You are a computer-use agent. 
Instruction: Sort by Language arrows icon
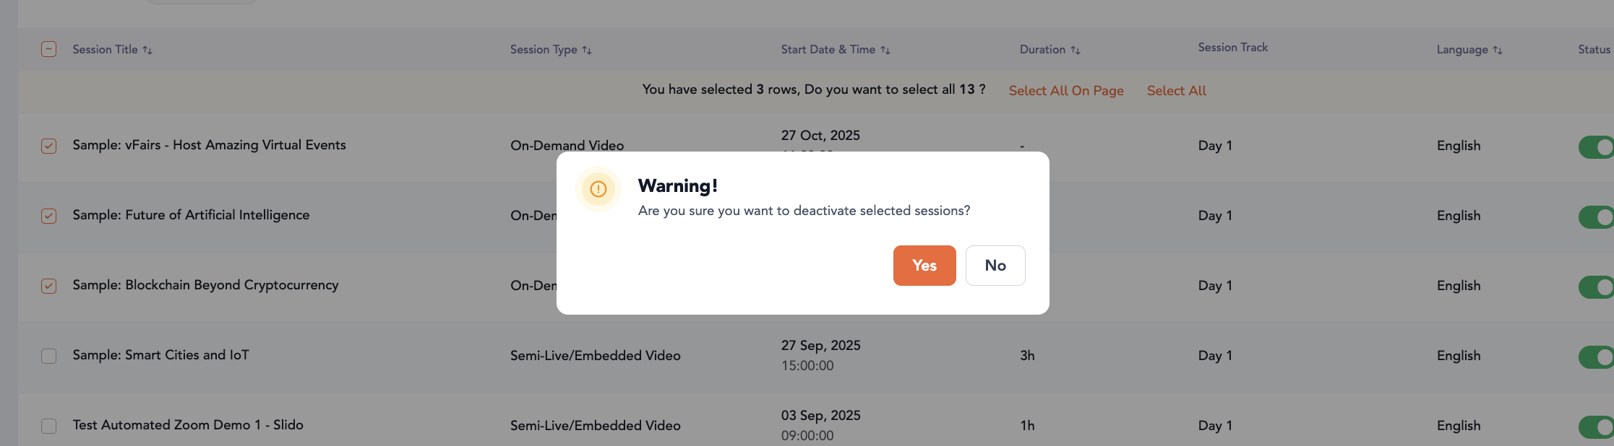pyautogui.click(x=1498, y=50)
